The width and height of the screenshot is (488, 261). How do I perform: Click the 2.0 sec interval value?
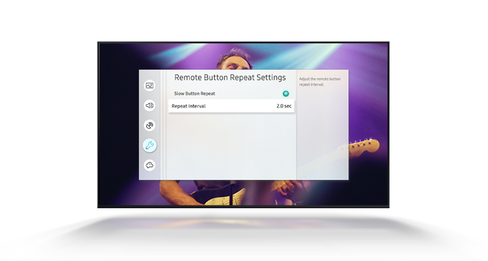point(284,106)
